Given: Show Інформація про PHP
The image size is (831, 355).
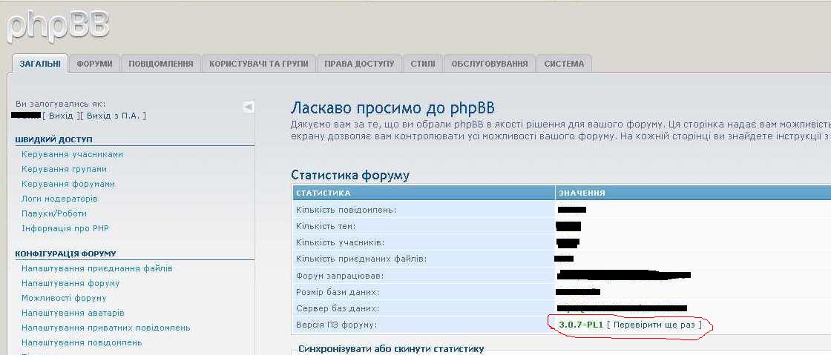Looking at the screenshot, I should pos(66,228).
